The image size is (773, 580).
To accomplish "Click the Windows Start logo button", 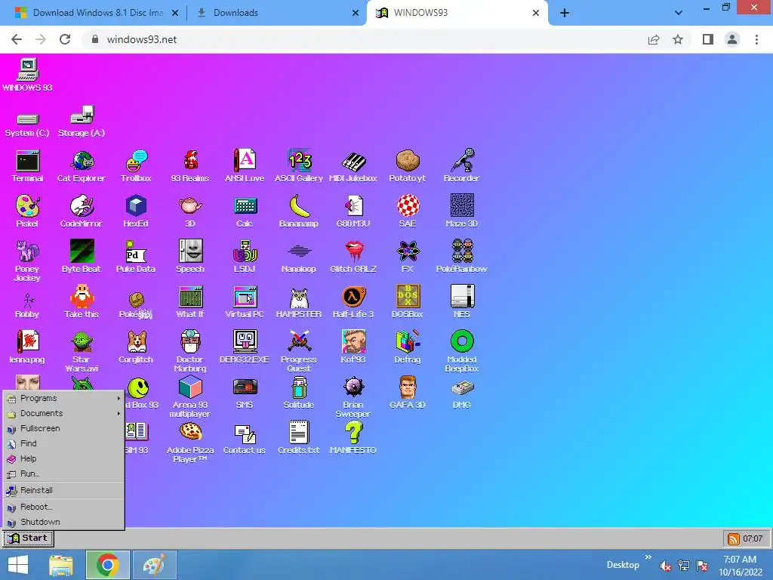I will 18,565.
